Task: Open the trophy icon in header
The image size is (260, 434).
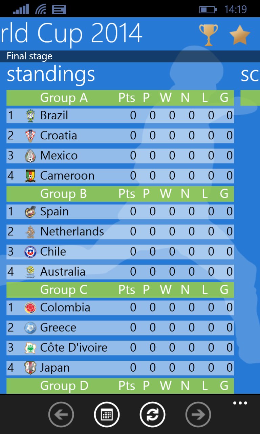Action: [x=208, y=35]
